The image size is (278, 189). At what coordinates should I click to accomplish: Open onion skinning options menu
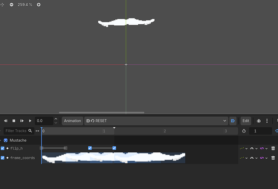tap(267, 121)
